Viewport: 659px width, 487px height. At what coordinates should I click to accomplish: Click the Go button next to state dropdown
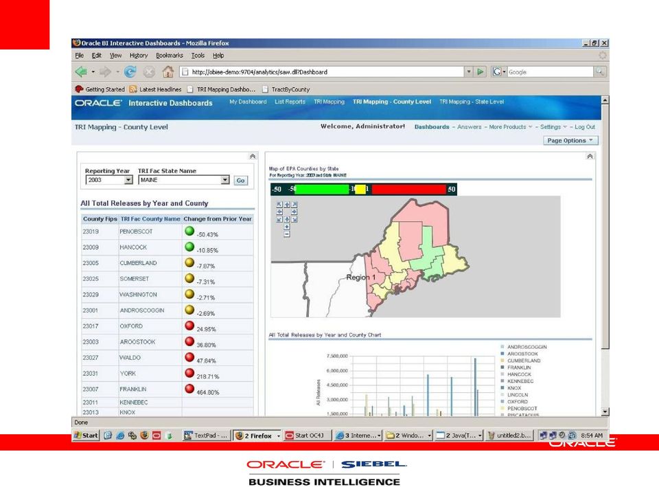pyautogui.click(x=240, y=181)
